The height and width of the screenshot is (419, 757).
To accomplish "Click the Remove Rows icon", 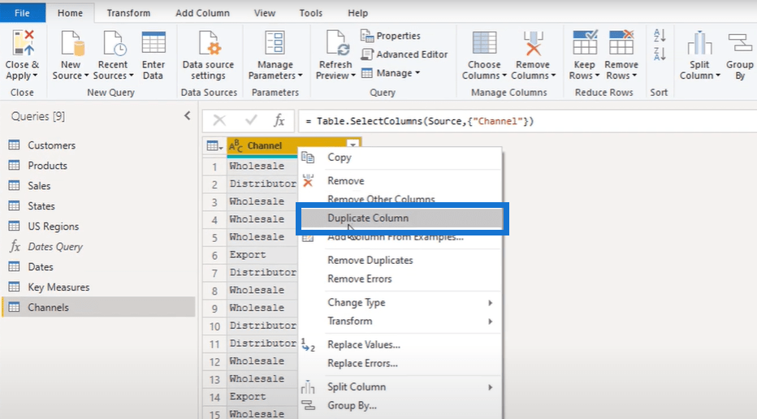I will click(x=621, y=42).
